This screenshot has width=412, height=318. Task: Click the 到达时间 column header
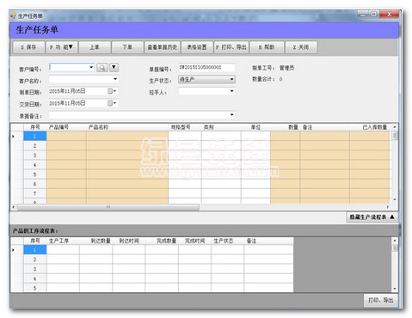(x=129, y=241)
